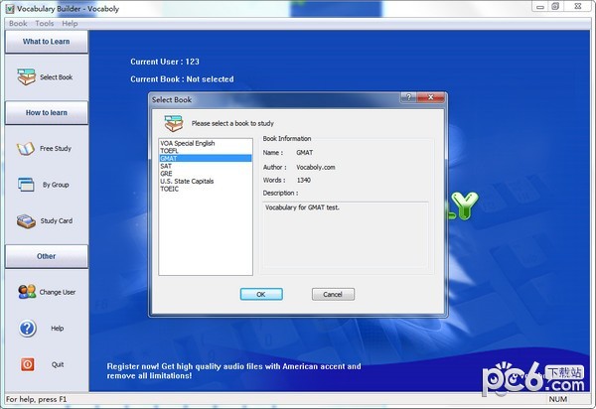This screenshot has width=596, height=409.
Task: Click the help question mark in dialog title
Action: [407, 99]
